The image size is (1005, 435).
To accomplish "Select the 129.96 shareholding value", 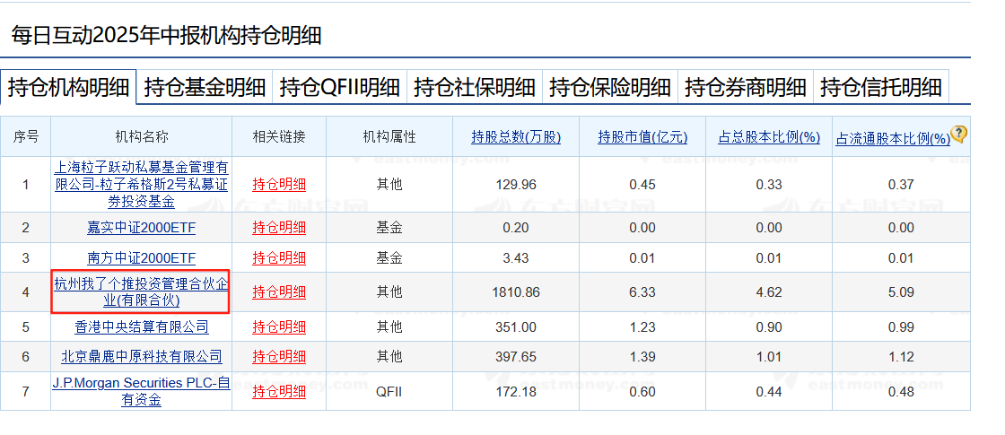I will point(516,185).
